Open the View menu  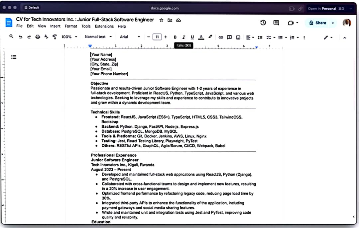tap(42, 26)
